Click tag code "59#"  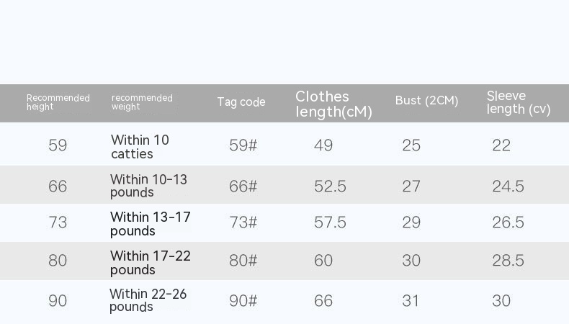tap(243, 145)
